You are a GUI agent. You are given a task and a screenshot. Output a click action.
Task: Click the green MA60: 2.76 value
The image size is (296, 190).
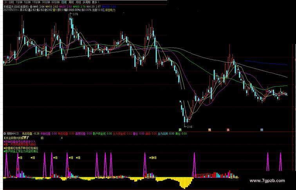(x=79, y=7)
